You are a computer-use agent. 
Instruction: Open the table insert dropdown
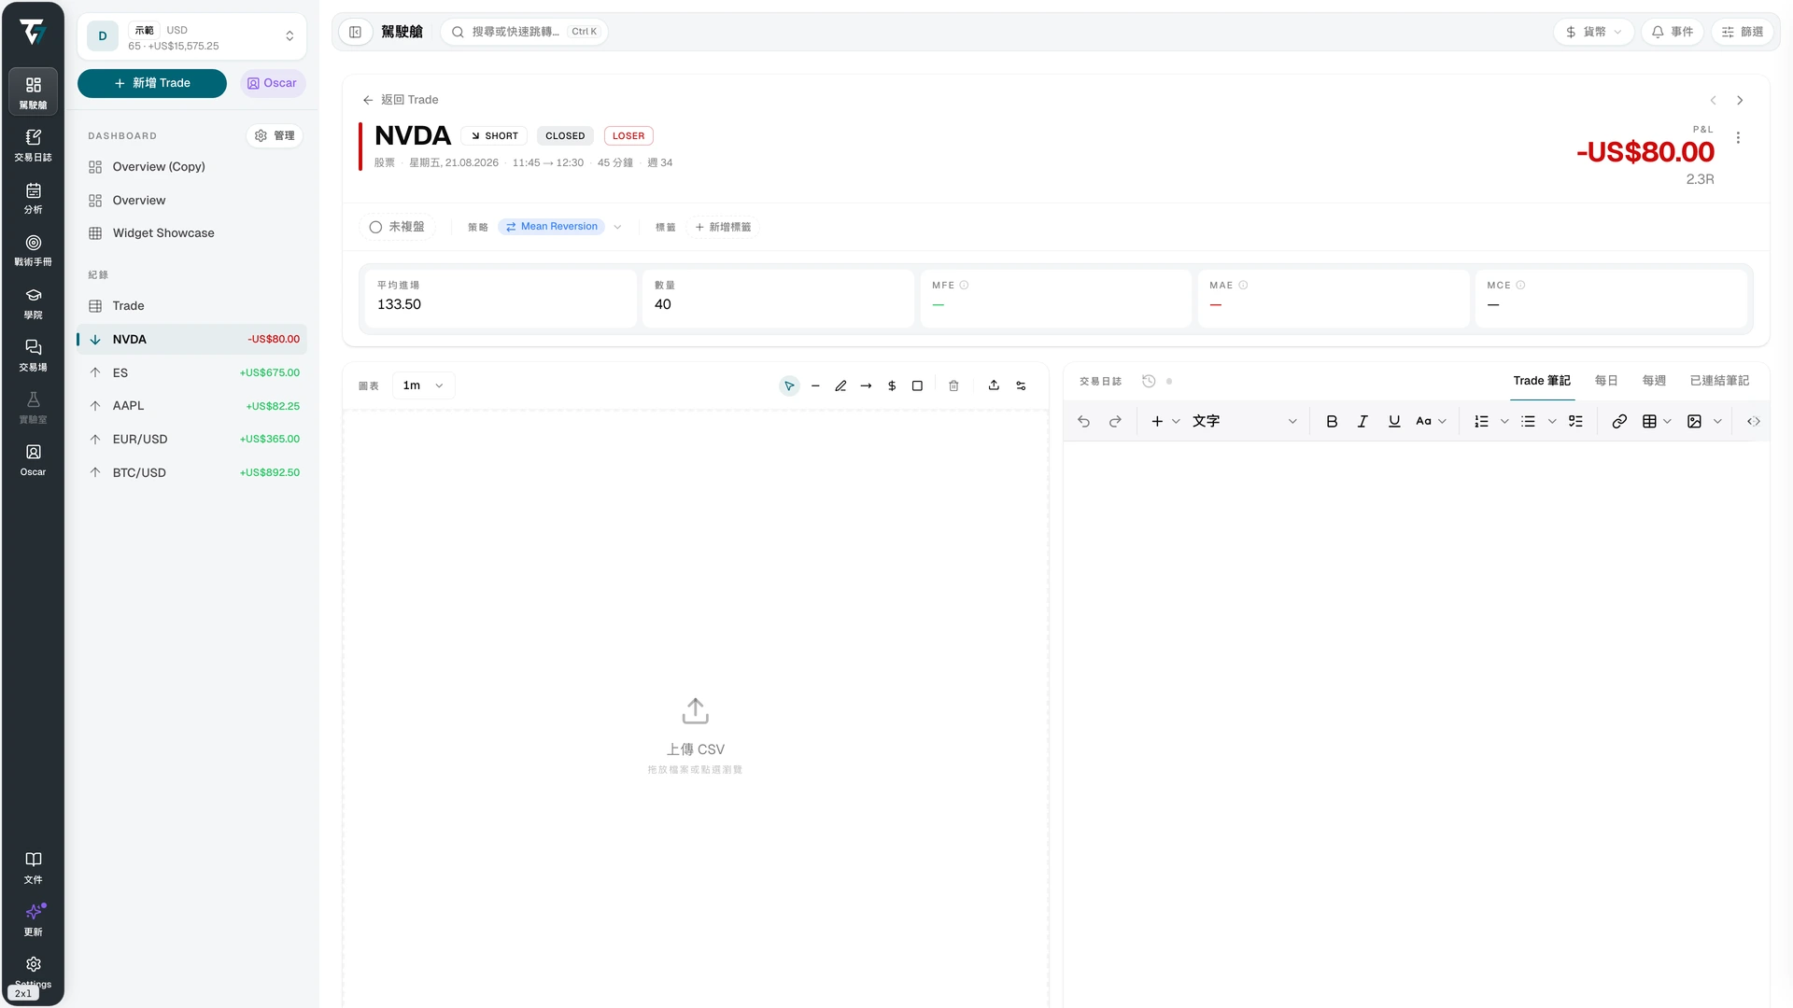coord(1657,422)
